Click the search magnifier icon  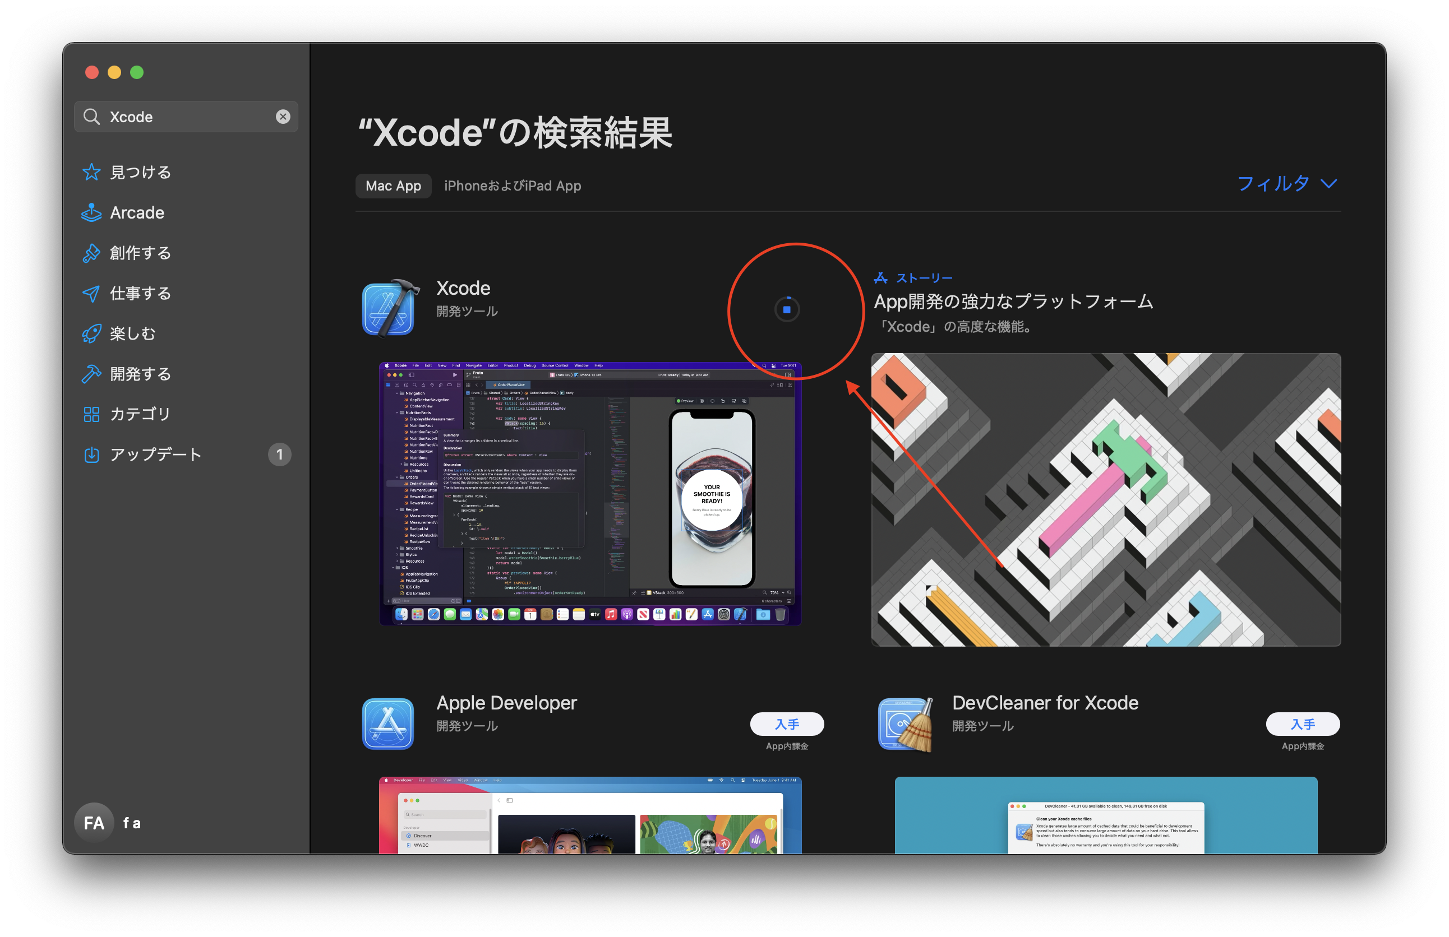91,117
